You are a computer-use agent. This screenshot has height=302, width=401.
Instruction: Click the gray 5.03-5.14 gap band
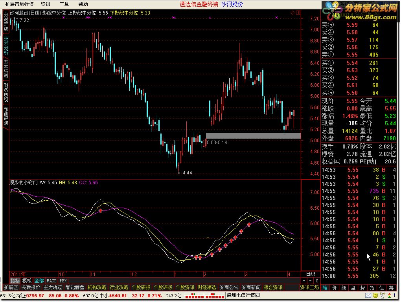click(x=253, y=135)
